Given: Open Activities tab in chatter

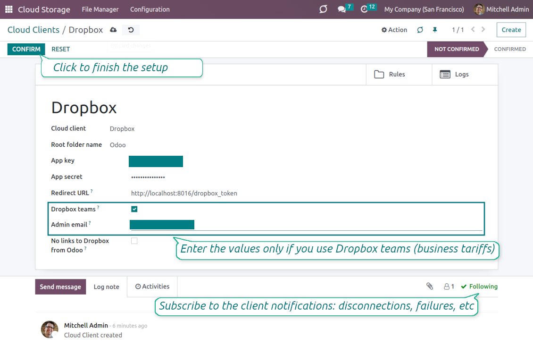Looking at the screenshot, I should pyautogui.click(x=152, y=287).
